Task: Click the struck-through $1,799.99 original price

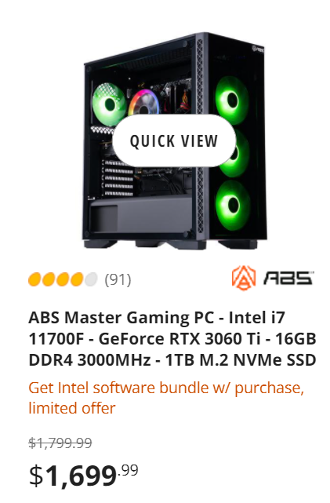Action: (60, 443)
